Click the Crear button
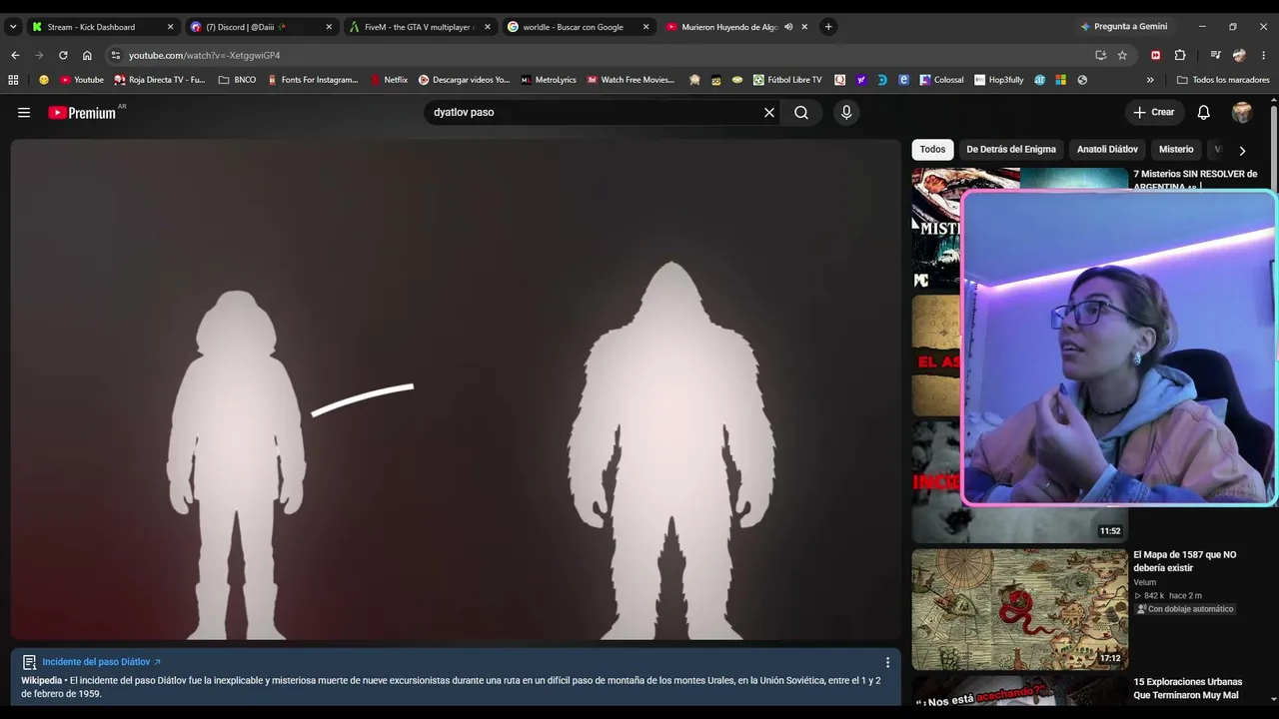Viewport: 1279px width, 719px height. coord(1153,113)
